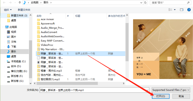Change view layout icon
This screenshot has width=193, height=101.
(x=170, y=10)
